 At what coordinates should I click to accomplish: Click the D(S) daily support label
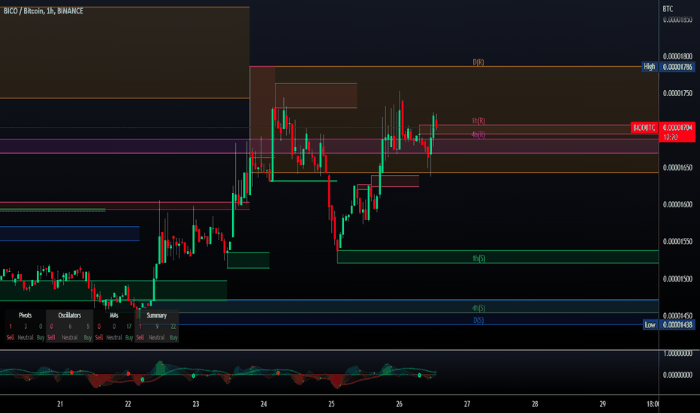tap(478, 320)
